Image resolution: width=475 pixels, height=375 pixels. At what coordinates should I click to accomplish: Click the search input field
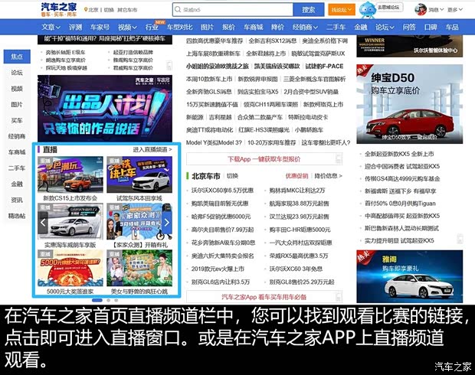coord(233,10)
